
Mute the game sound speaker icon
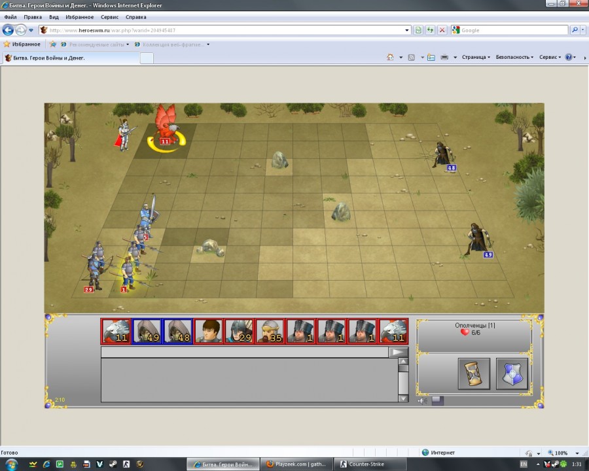coord(422,401)
